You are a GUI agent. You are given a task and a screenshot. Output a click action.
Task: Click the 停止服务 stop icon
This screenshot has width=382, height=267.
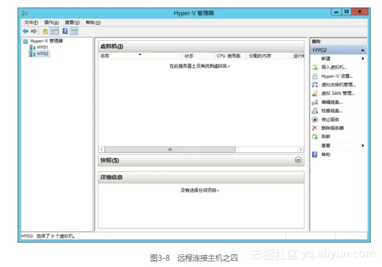315,120
